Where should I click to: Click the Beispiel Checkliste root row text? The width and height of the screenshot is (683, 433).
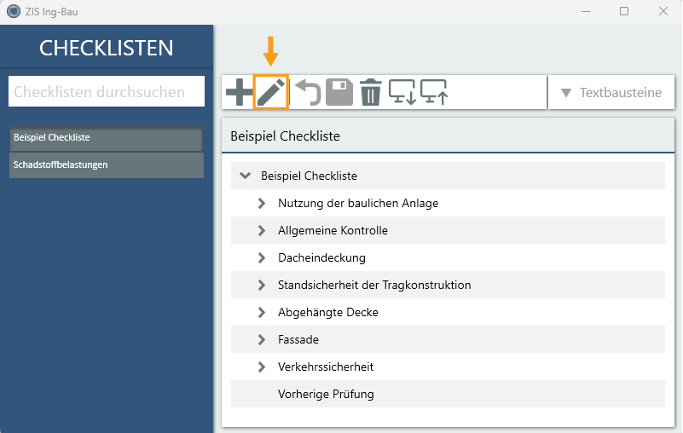(309, 176)
